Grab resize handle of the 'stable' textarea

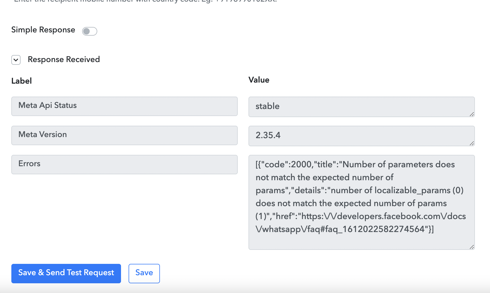472,114
